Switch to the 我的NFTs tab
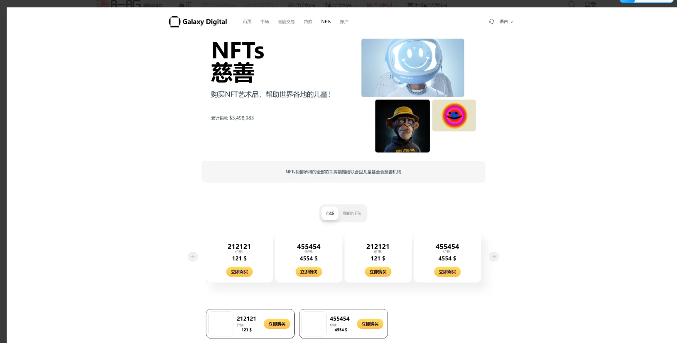Screen dimensions: 677x343 (x=352, y=213)
